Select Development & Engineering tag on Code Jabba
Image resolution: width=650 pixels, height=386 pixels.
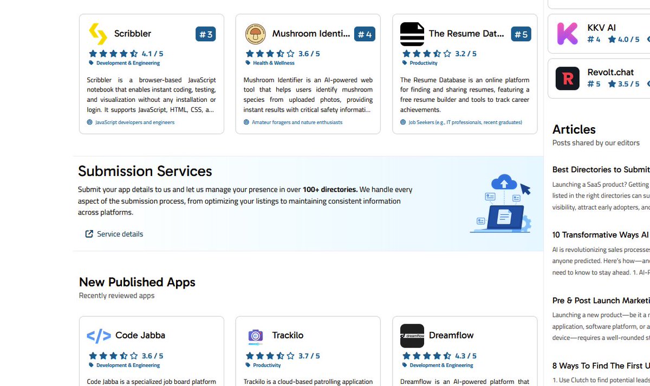(128, 365)
